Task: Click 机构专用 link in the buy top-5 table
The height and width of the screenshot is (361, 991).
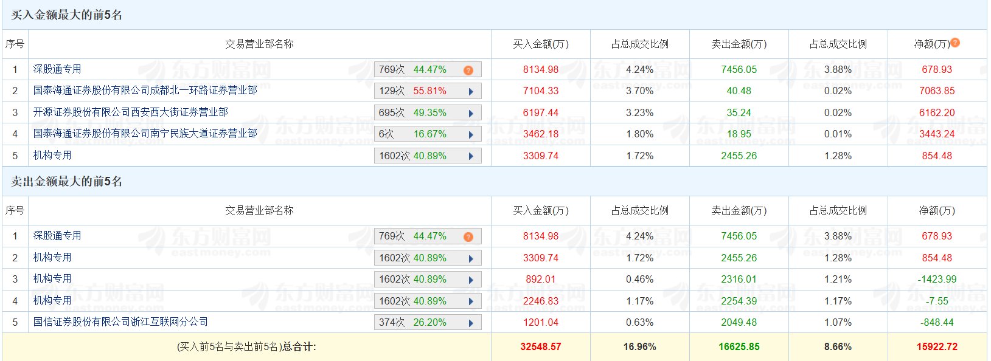Action: (x=52, y=156)
